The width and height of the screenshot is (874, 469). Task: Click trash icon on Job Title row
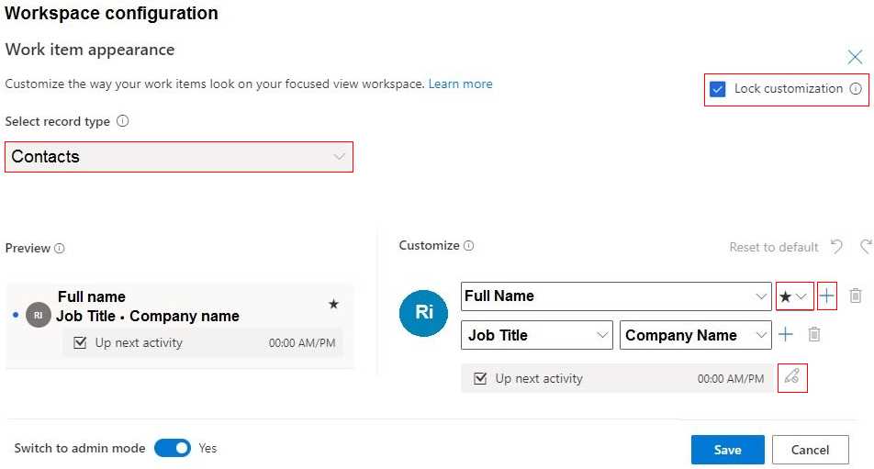[813, 335]
